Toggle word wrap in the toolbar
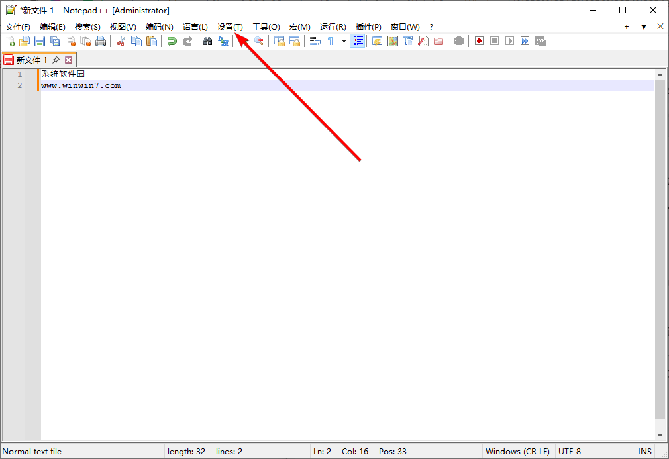This screenshot has height=459, width=669. pos(315,41)
